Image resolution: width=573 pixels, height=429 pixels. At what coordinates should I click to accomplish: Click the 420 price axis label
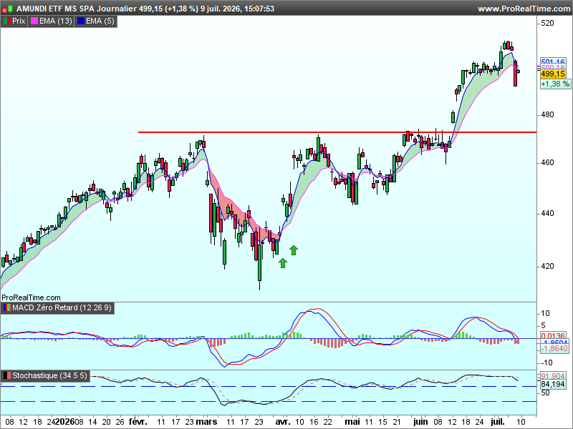(547, 266)
